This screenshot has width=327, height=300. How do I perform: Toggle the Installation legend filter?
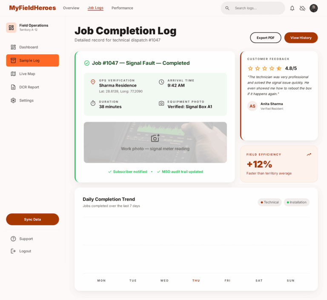coord(296,202)
